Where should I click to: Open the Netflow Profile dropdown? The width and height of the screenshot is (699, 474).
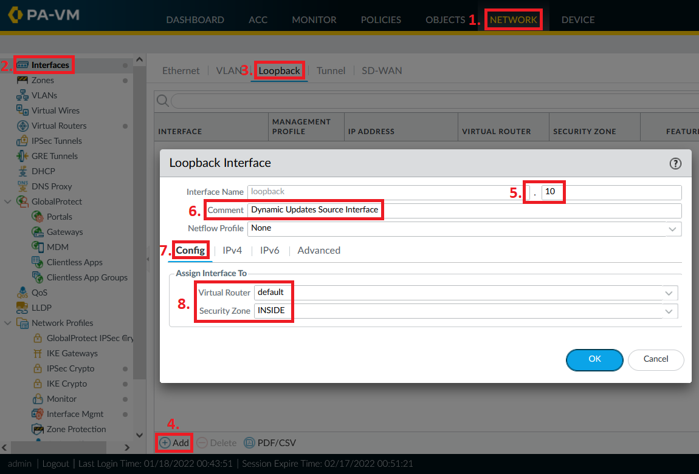tap(672, 228)
